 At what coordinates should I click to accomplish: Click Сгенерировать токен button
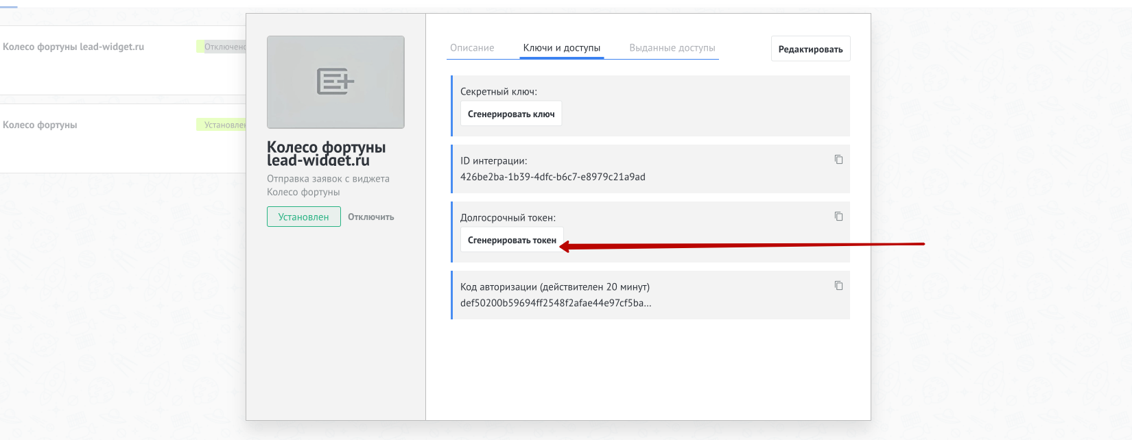[x=512, y=240]
